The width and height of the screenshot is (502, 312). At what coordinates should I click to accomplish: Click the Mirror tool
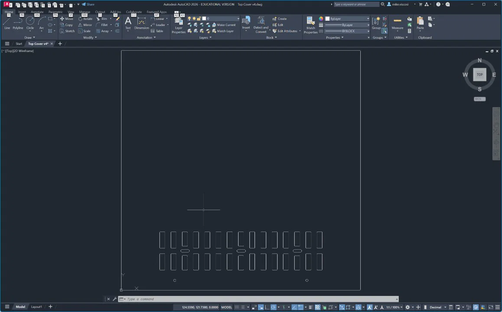[85, 25]
